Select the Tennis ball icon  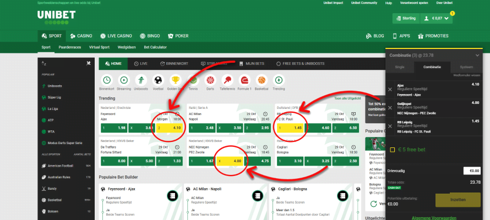[x=193, y=80]
